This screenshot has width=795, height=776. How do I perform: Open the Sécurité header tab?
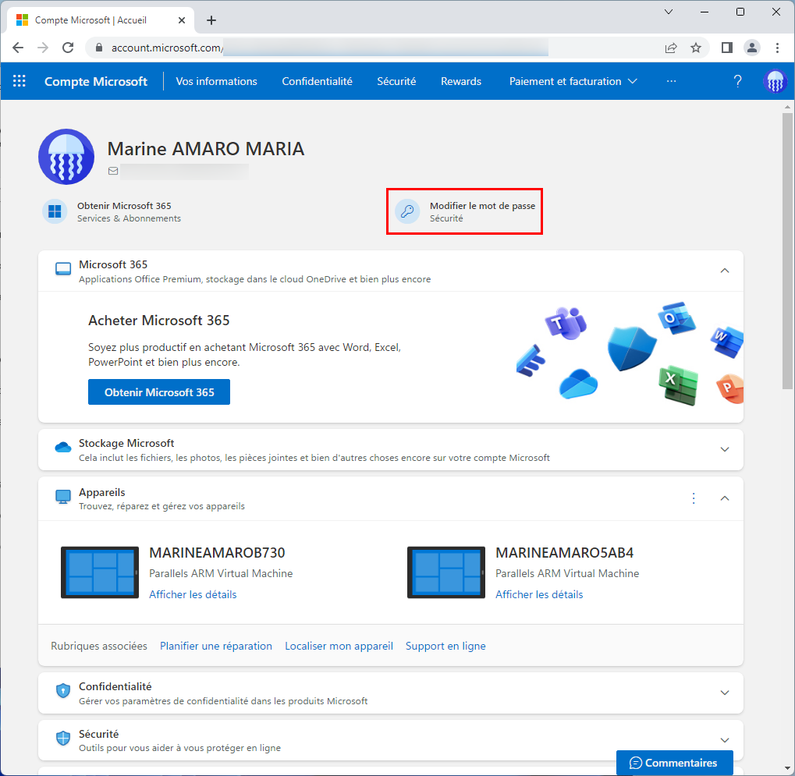point(396,81)
